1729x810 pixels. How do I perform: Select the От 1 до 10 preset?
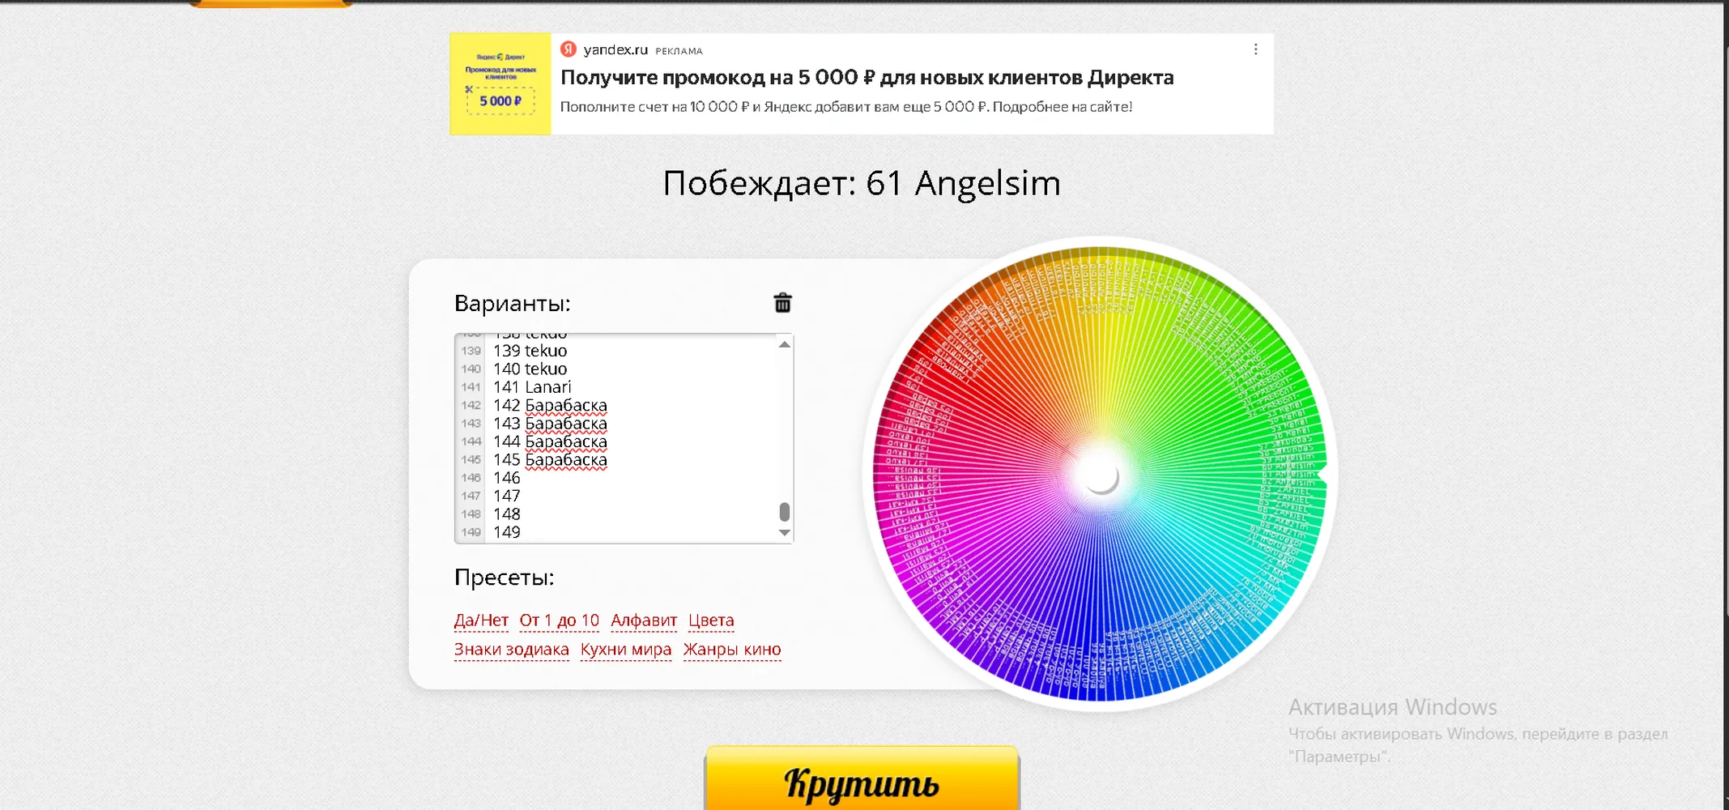pyautogui.click(x=560, y=620)
